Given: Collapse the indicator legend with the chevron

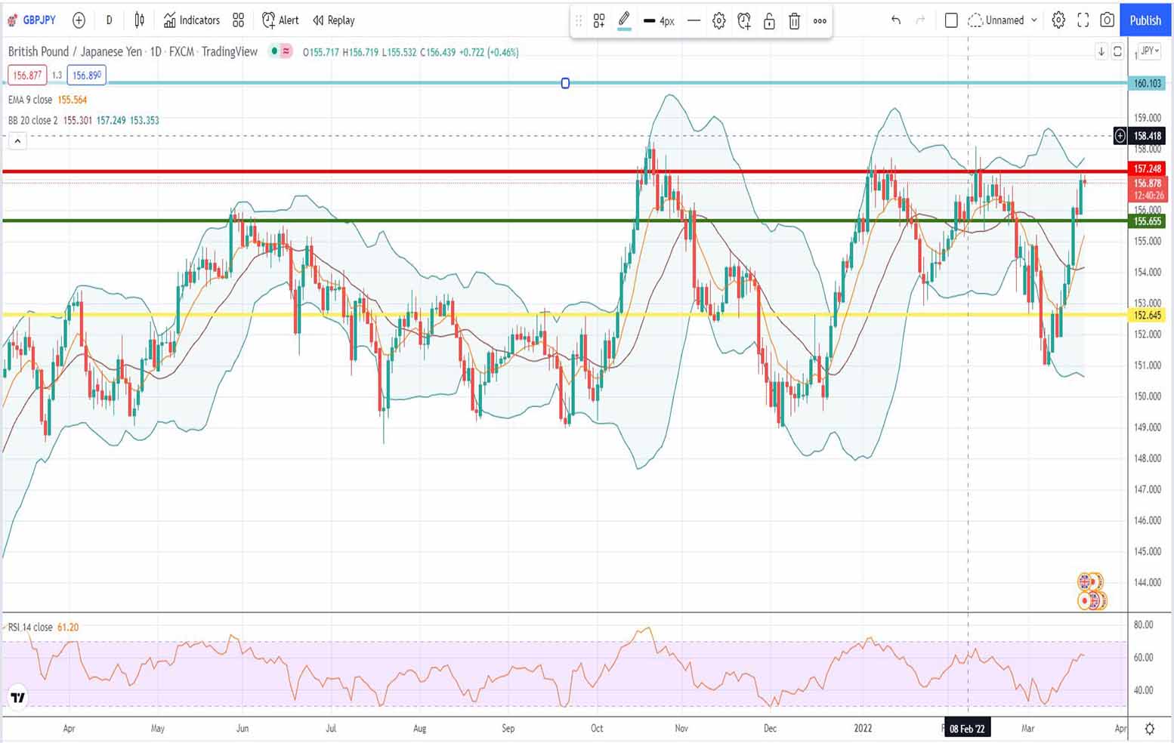Looking at the screenshot, I should point(17,141).
